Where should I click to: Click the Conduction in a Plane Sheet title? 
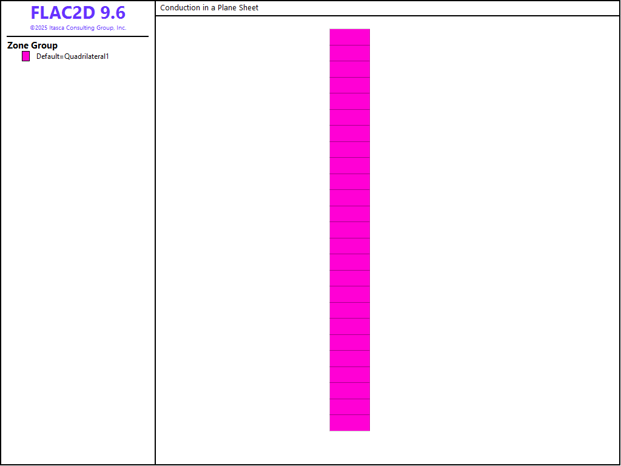coord(209,8)
